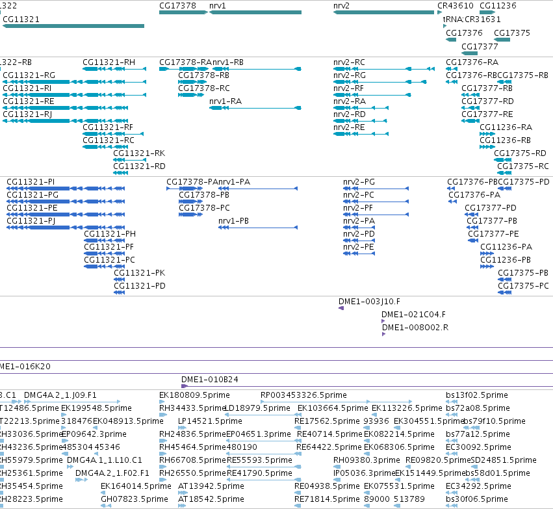
Task: Click the CR43610 gene label
Action: (456, 6)
